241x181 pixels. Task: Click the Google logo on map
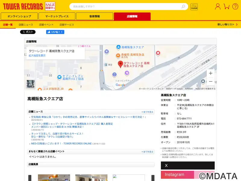pos(120,85)
